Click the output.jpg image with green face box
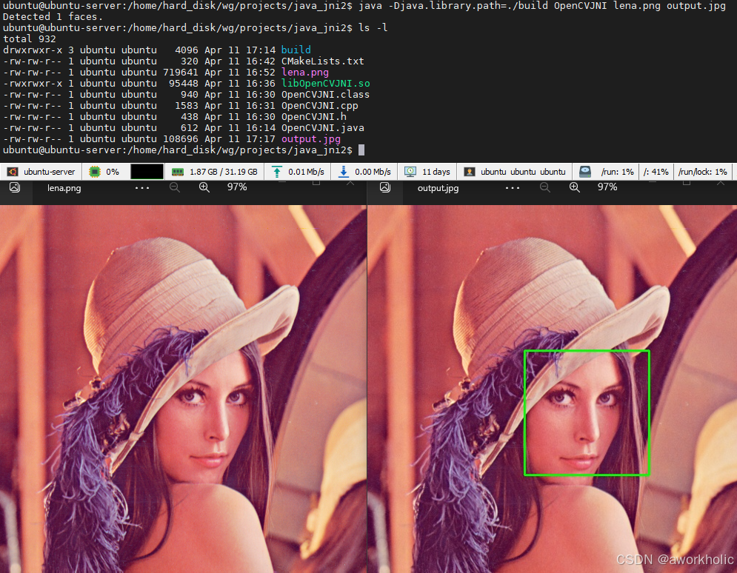The width and height of the screenshot is (737, 573). 552,389
